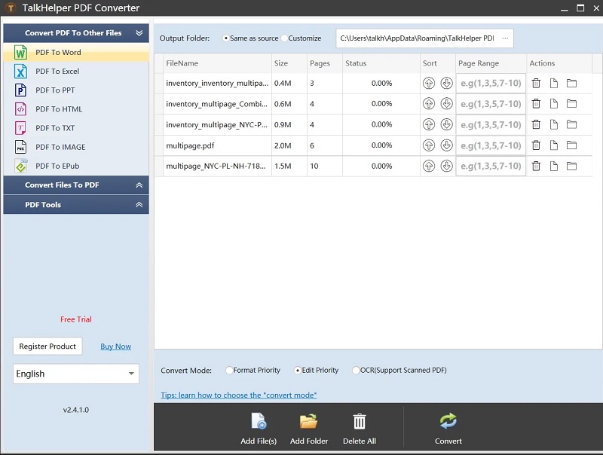Viewport: 603px width, 455px height.
Task: Click Add Folder button
Action: pyautogui.click(x=309, y=429)
